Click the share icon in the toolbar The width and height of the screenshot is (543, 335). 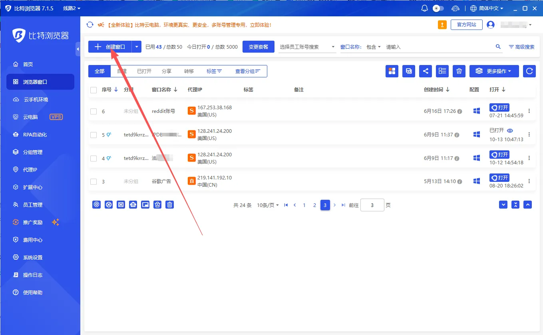tap(426, 71)
